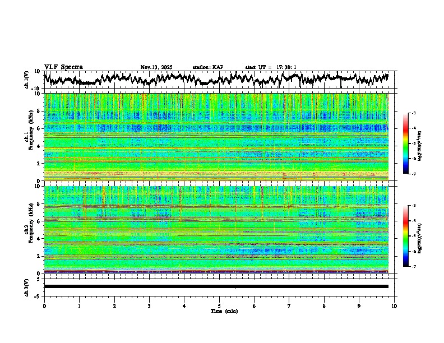
Task: Click the ch.1 spectrogram color scale bar
Action: (406, 143)
